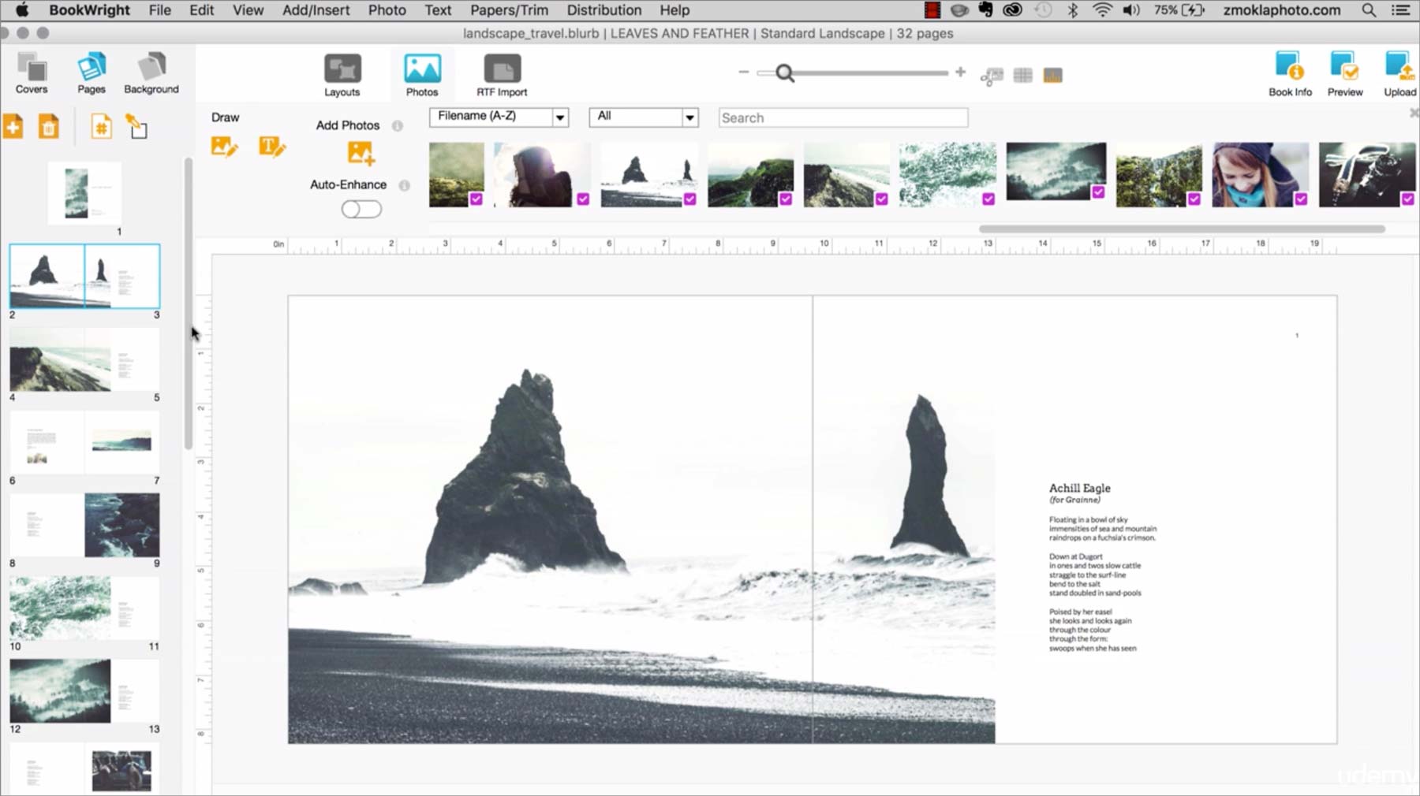Click the photo tray horizontal scrollbar
The width and height of the screenshot is (1420, 796).
(1182, 229)
